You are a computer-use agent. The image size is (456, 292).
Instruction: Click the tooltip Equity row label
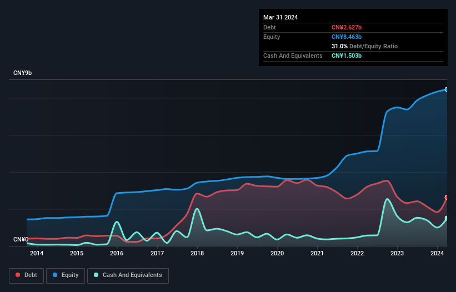(272, 37)
